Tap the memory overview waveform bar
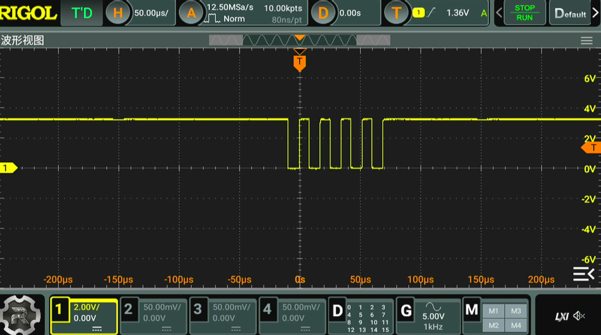The image size is (601, 335). point(300,40)
